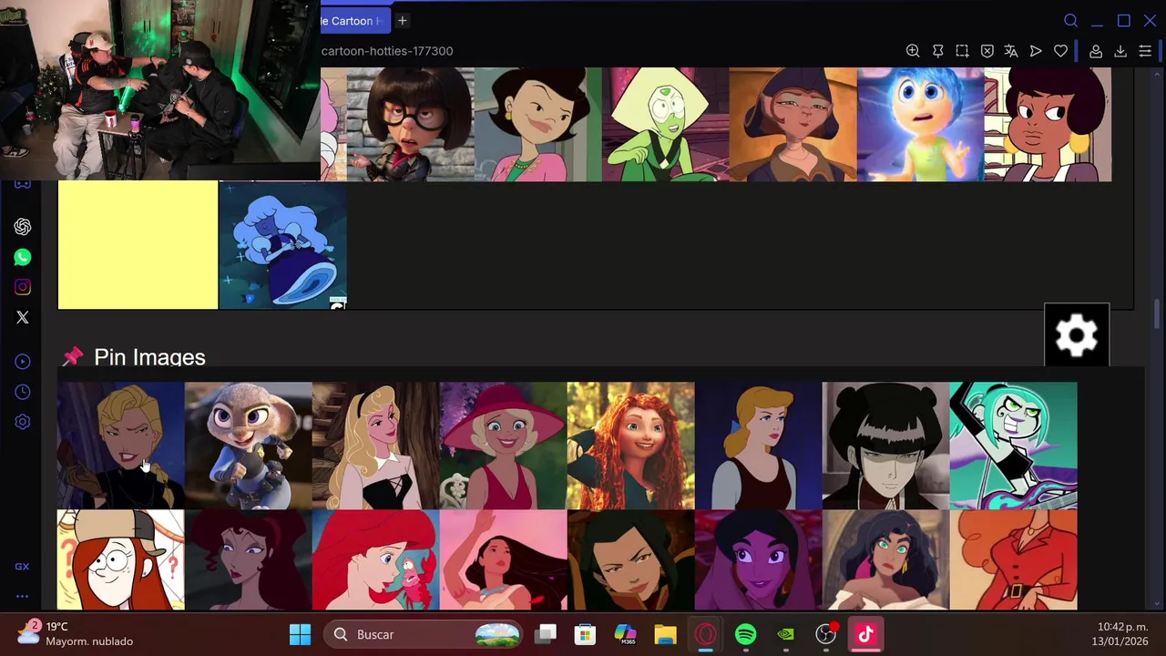Open TikTok Live Studio from taskbar
Image resolution: width=1166 pixels, height=656 pixels.
click(x=865, y=634)
